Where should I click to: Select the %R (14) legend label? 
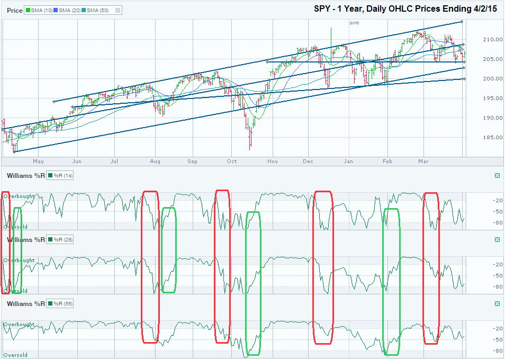pos(63,176)
